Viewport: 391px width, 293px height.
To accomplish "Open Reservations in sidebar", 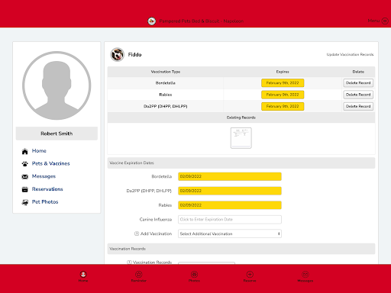I will point(47,189).
